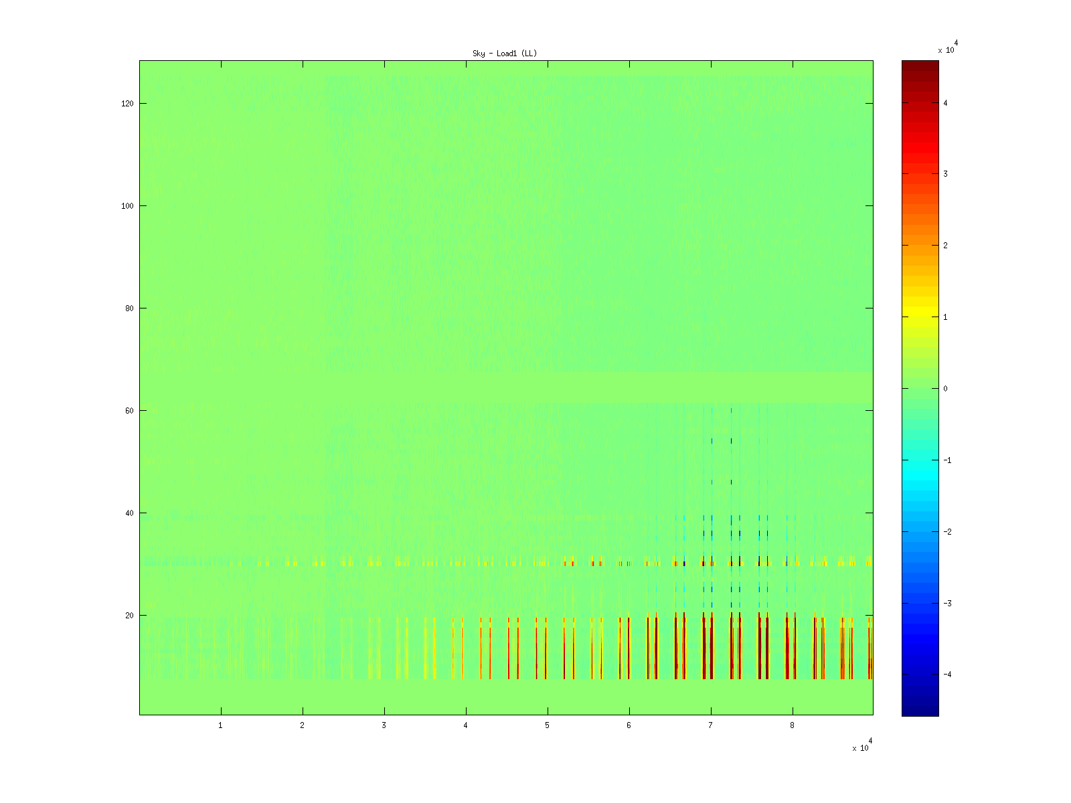The width and height of the screenshot is (1071, 803).
Task: Click the colorbar 'x 10^4' exponent label
Action: coord(947,48)
